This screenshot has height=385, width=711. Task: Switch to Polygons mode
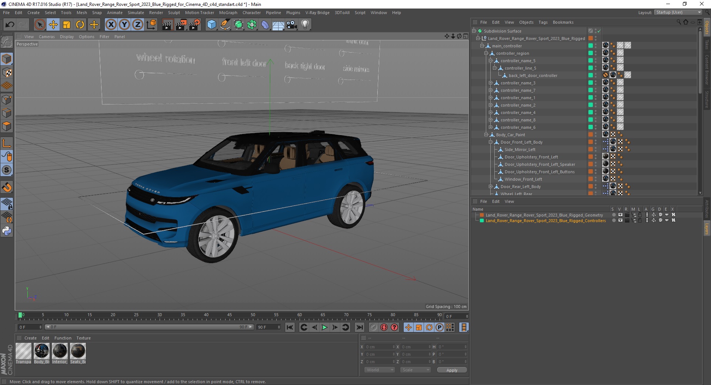[x=7, y=126]
